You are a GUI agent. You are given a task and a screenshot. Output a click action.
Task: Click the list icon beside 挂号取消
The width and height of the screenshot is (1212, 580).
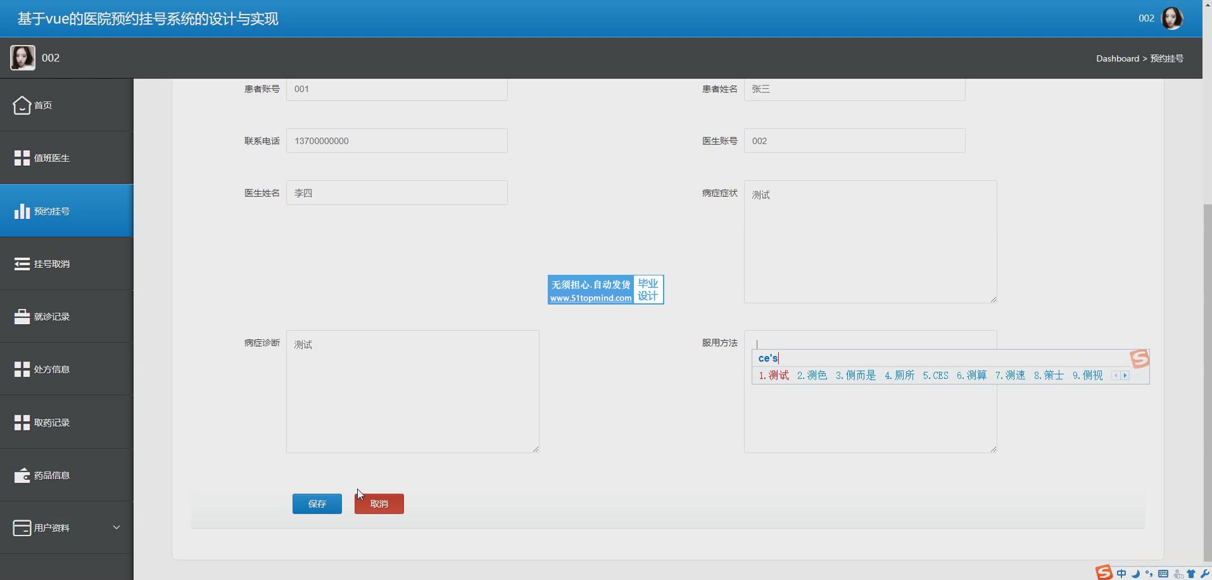click(x=22, y=264)
